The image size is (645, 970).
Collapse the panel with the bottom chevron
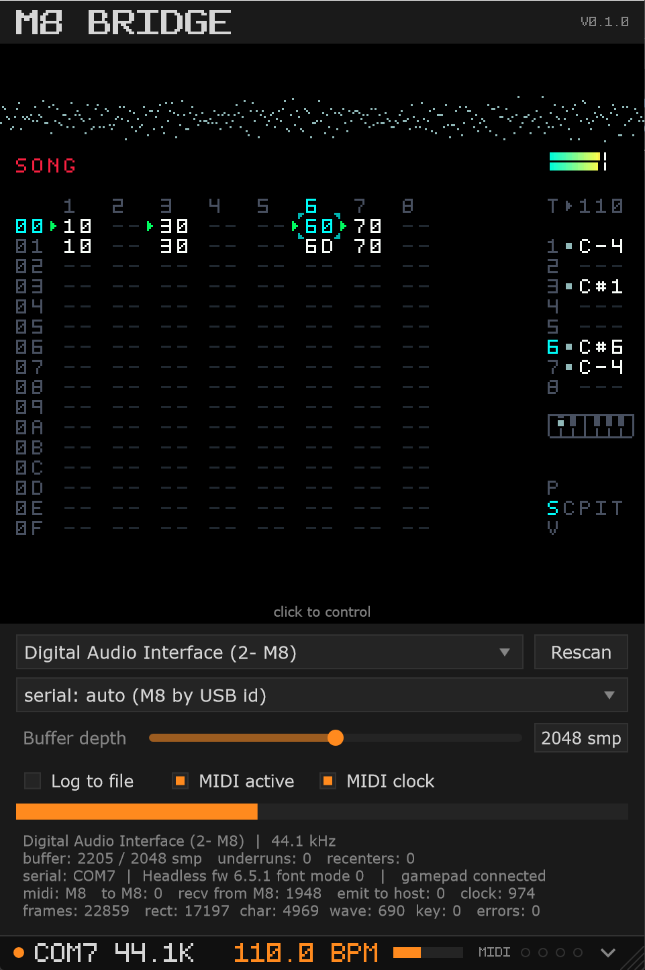(608, 953)
